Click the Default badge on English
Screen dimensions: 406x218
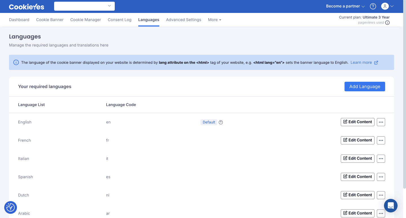[209, 122]
